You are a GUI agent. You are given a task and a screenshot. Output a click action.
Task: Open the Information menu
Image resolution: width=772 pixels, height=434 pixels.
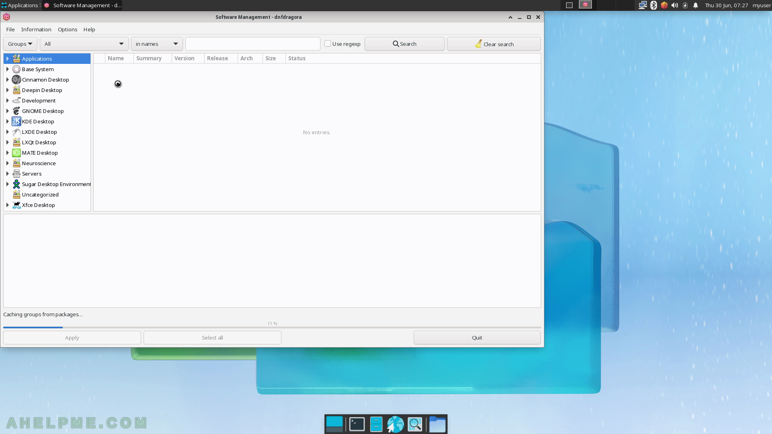point(36,29)
